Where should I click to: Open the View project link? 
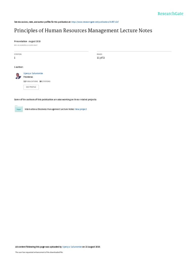tap(81, 109)
